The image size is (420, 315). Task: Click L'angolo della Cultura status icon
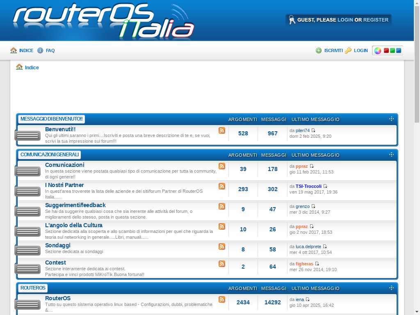(x=27, y=231)
